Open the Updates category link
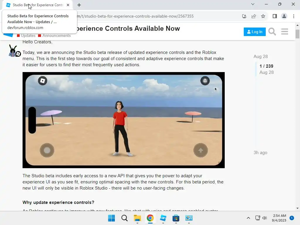 point(26,35)
